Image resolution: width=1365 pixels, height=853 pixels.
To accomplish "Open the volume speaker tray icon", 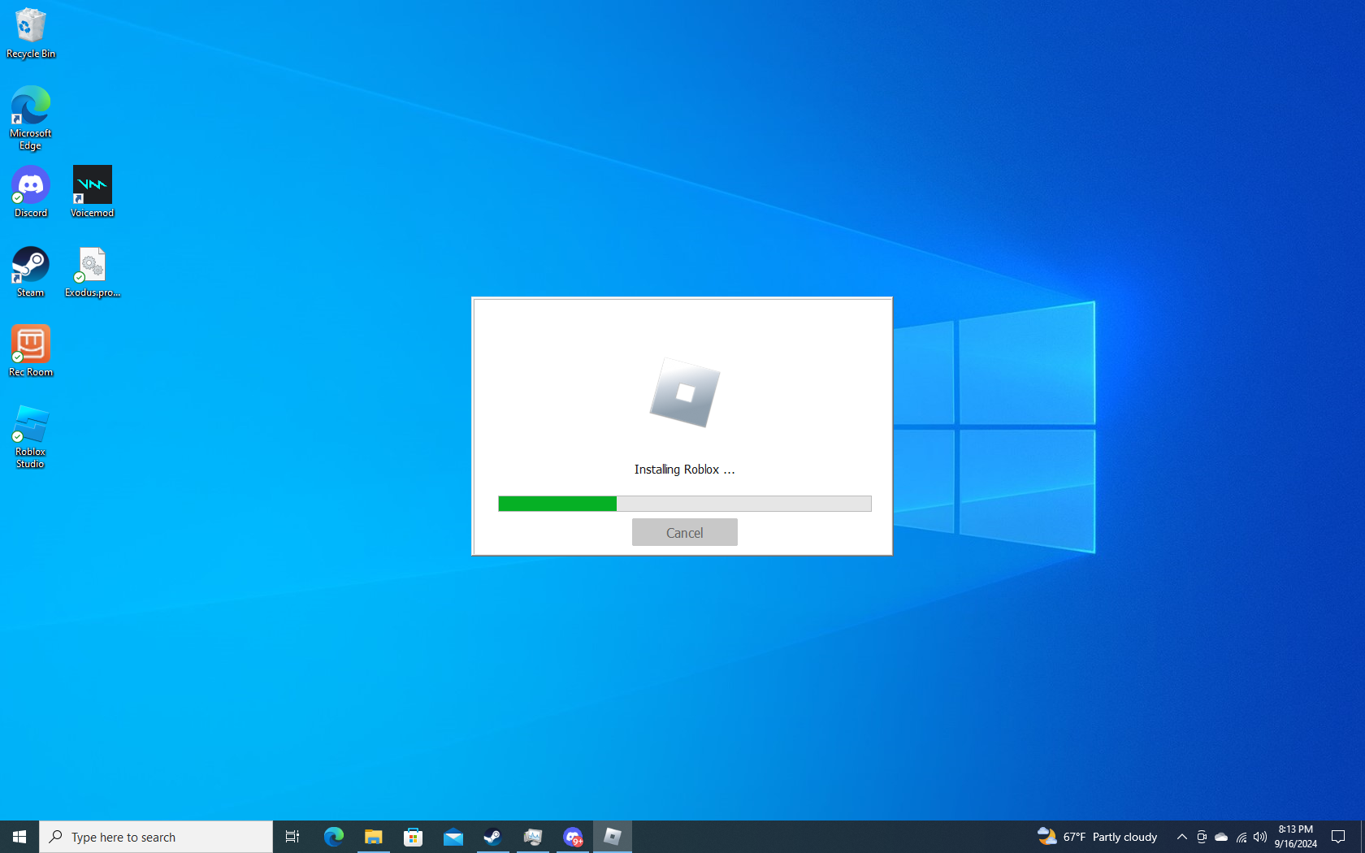I will pyautogui.click(x=1260, y=837).
